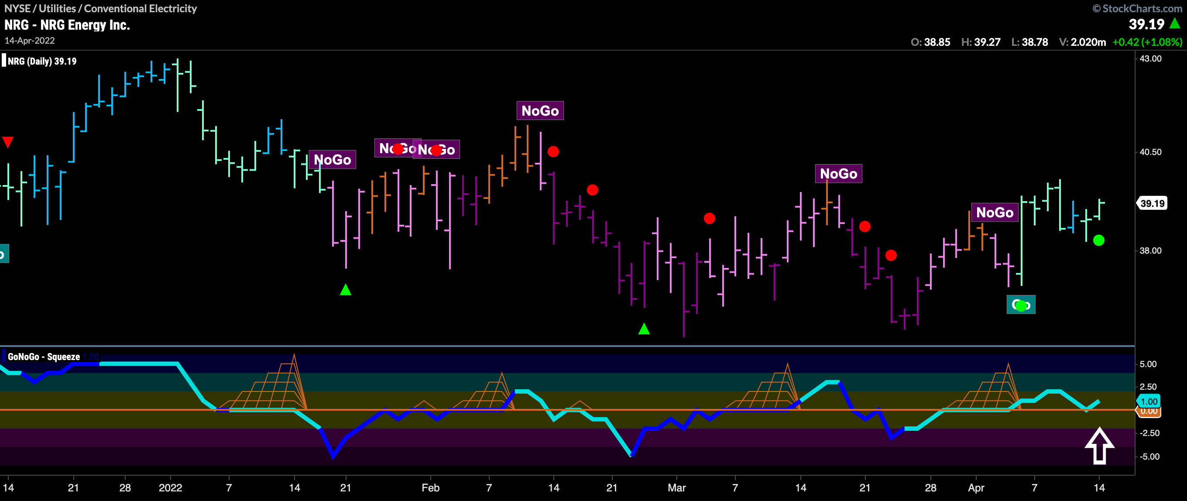1187x501 pixels.
Task: Click the 2.50 oscillator axis label
Action: tap(1148, 387)
